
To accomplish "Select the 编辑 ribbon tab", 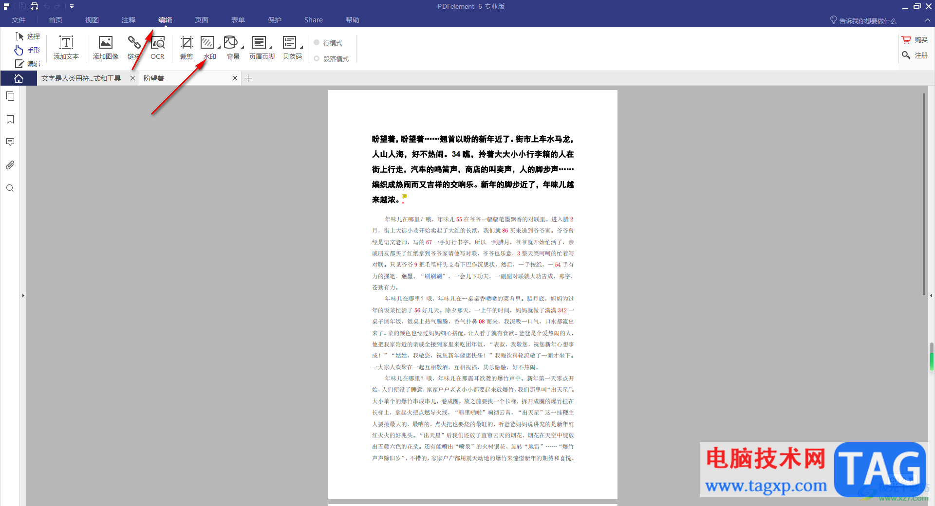I will (x=165, y=20).
